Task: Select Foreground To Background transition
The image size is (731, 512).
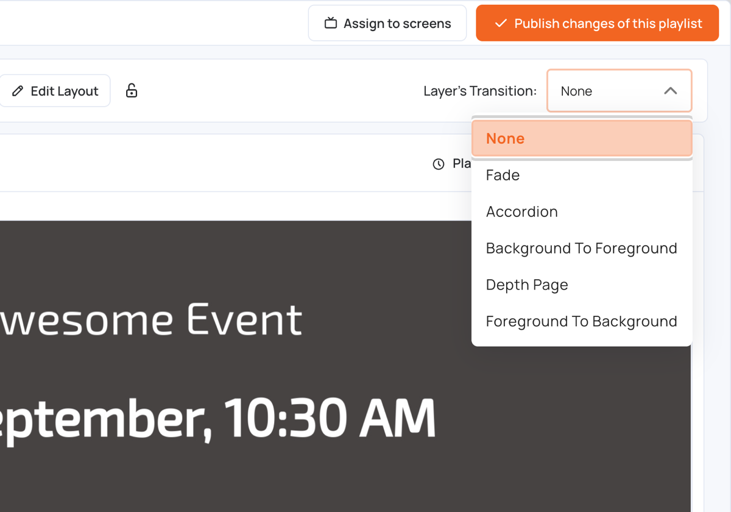Action: 582,321
